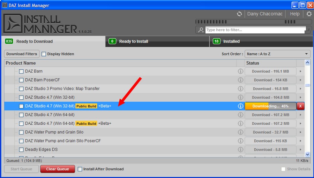Check 64-bit Public Build Beta box
Viewport: 314px width, 178px height.
pos(21,124)
